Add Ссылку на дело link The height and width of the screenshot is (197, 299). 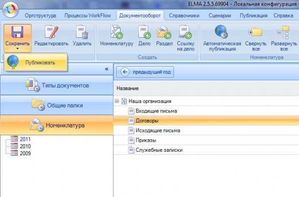point(185,32)
